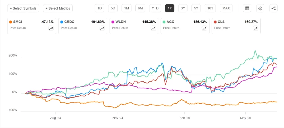Switch chart to 5Y range

point(196,8)
